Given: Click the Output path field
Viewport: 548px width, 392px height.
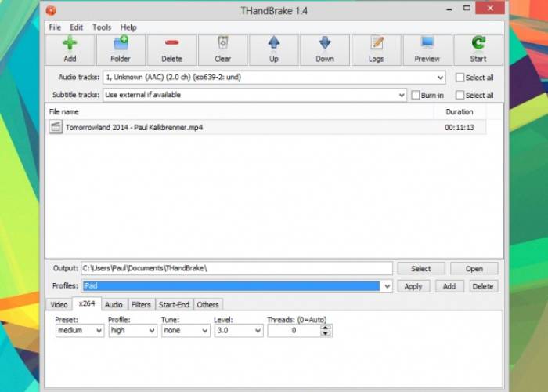Looking at the screenshot, I should tap(236, 268).
